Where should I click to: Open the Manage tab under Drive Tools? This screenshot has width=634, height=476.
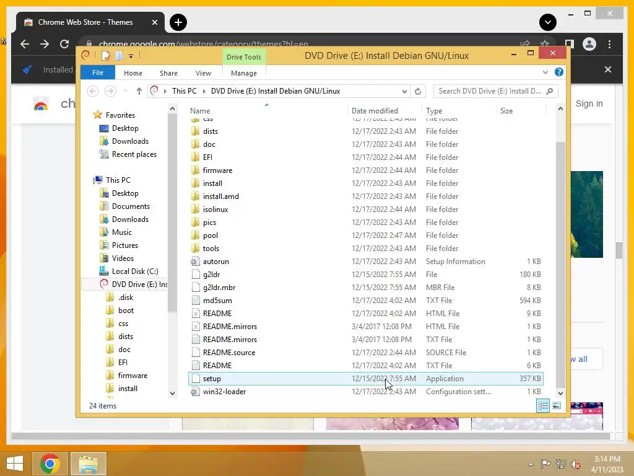[x=244, y=73]
